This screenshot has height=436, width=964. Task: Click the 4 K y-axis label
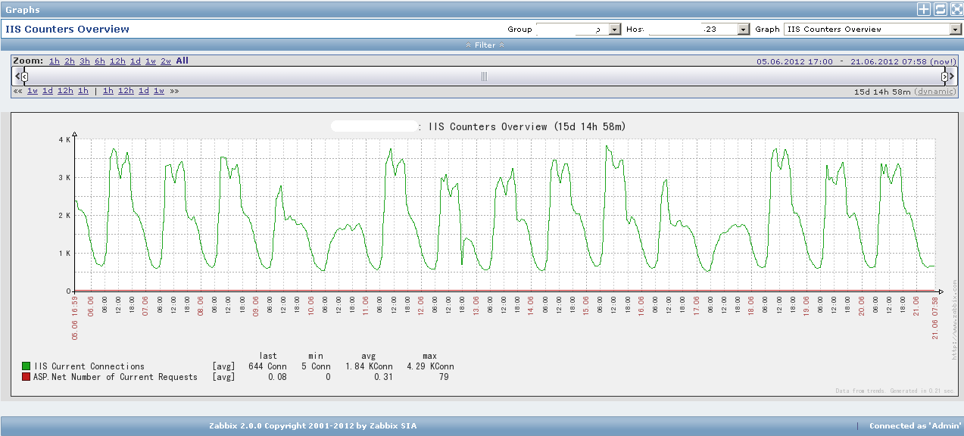[64, 140]
